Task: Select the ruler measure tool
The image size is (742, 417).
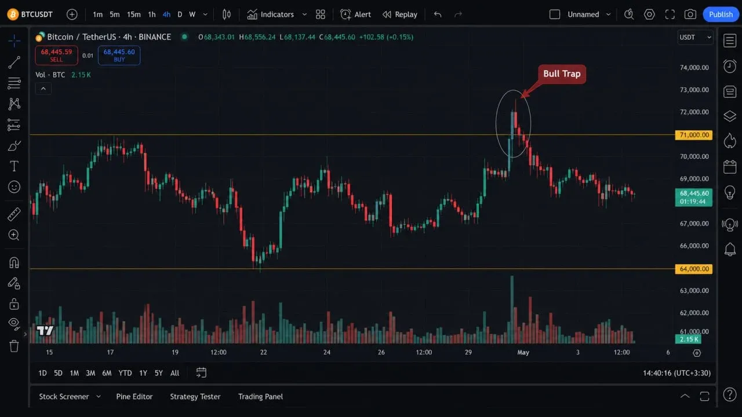Action: tap(14, 214)
